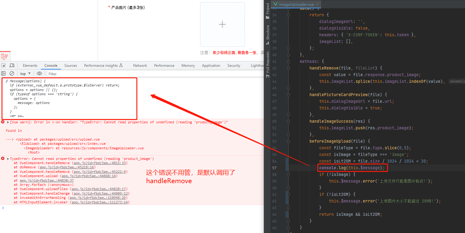The width and height of the screenshot is (465, 233).
Task: Click the plus icon to upload a product image
Action: (x=222, y=24)
